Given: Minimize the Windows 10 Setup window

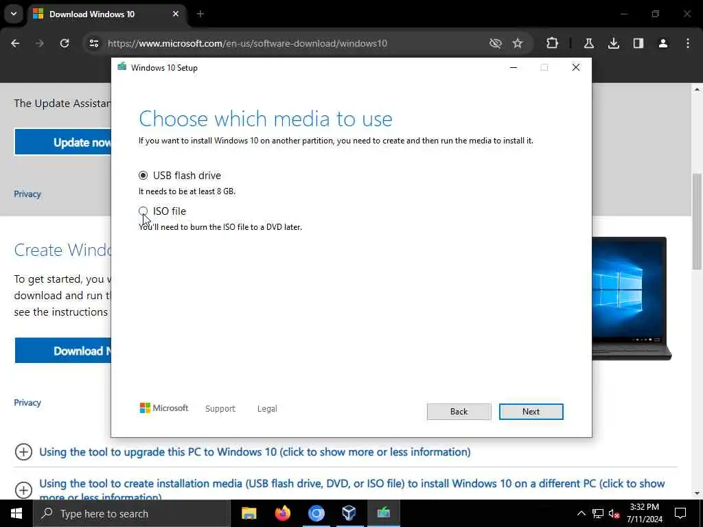Looking at the screenshot, I should 514,67.
